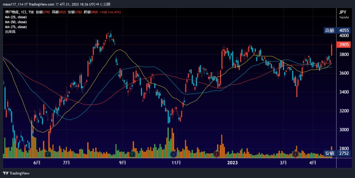Click the 3月 label on time axis
The image size is (355, 178).
(x=283, y=163)
